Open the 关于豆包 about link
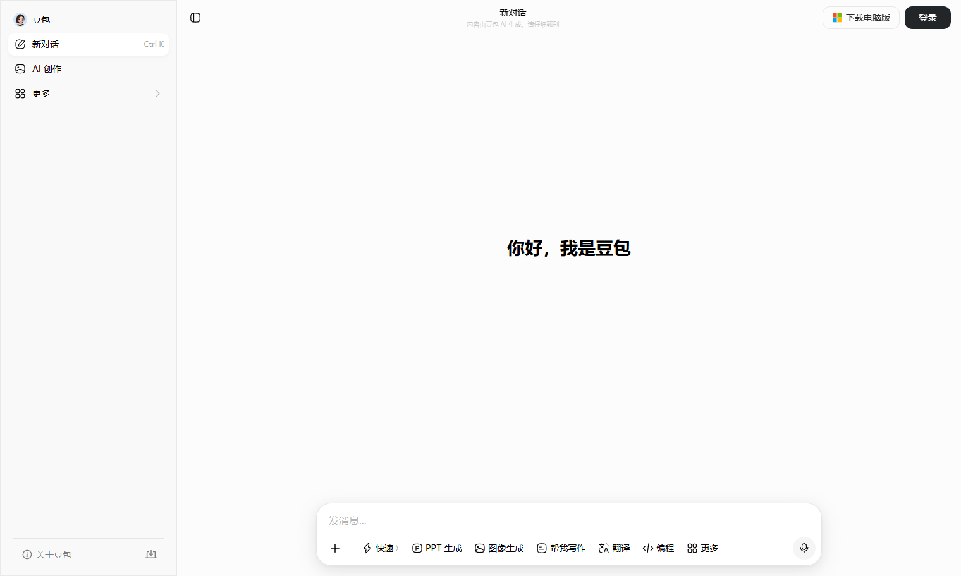Screen dimensions: 961x576 pos(47,555)
